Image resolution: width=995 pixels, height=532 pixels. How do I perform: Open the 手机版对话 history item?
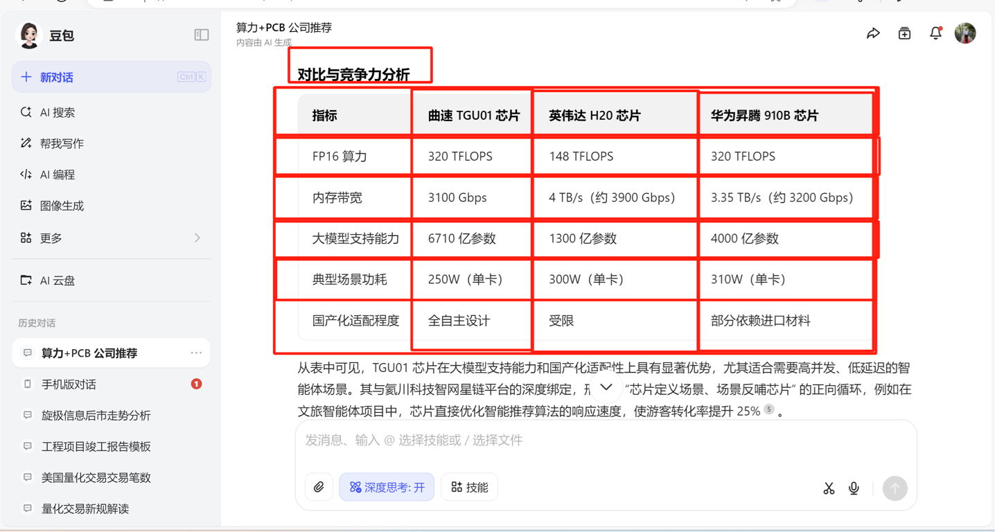coord(112,384)
